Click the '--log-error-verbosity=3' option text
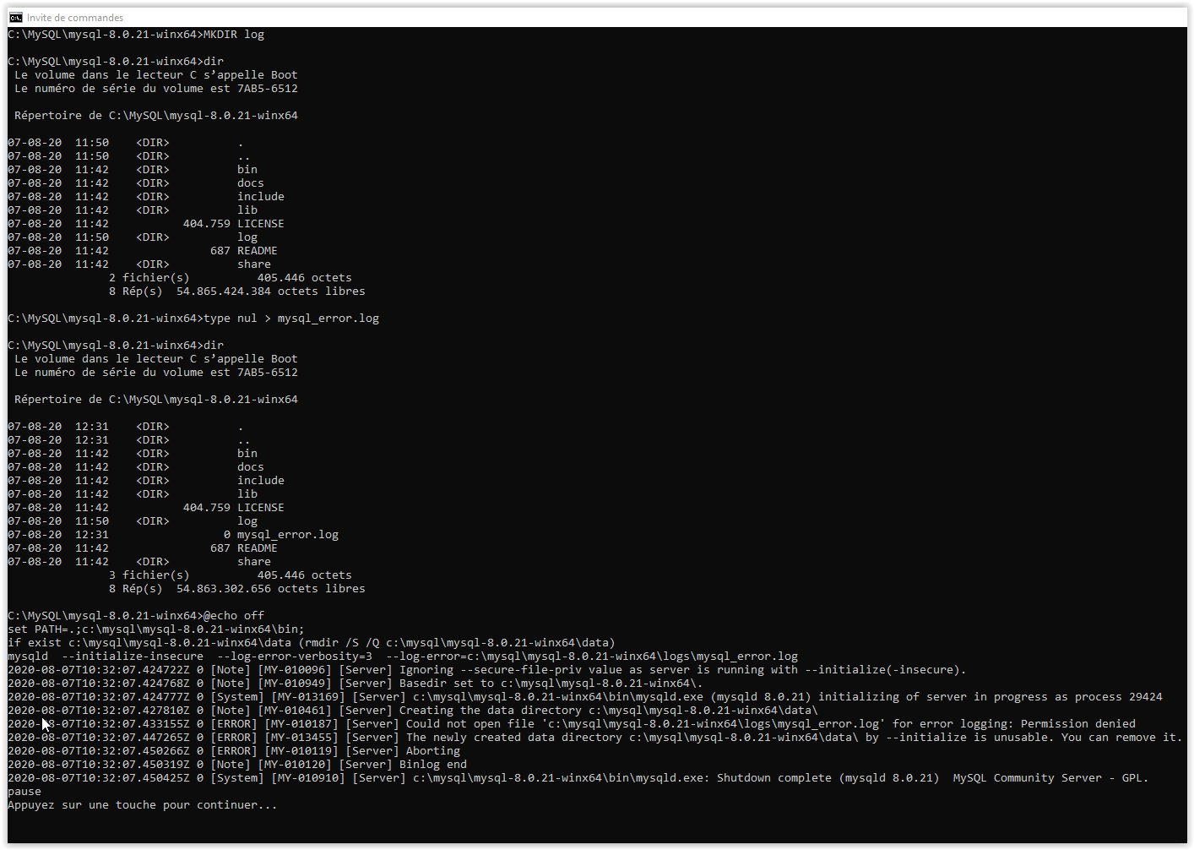 [x=295, y=657]
